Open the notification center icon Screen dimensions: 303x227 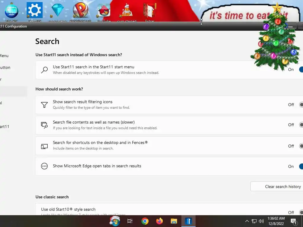(294, 221)
